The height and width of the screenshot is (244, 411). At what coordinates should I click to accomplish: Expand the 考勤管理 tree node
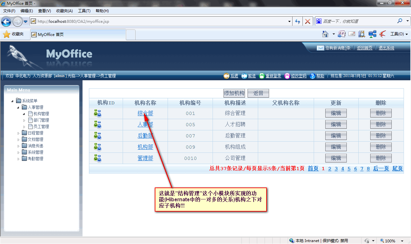(18, 159)
